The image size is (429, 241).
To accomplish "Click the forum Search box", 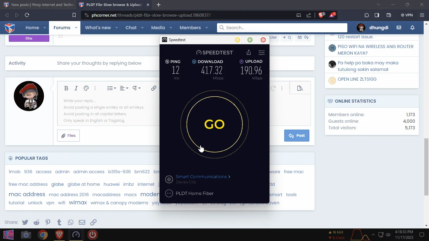I will (x=282, y=28).
